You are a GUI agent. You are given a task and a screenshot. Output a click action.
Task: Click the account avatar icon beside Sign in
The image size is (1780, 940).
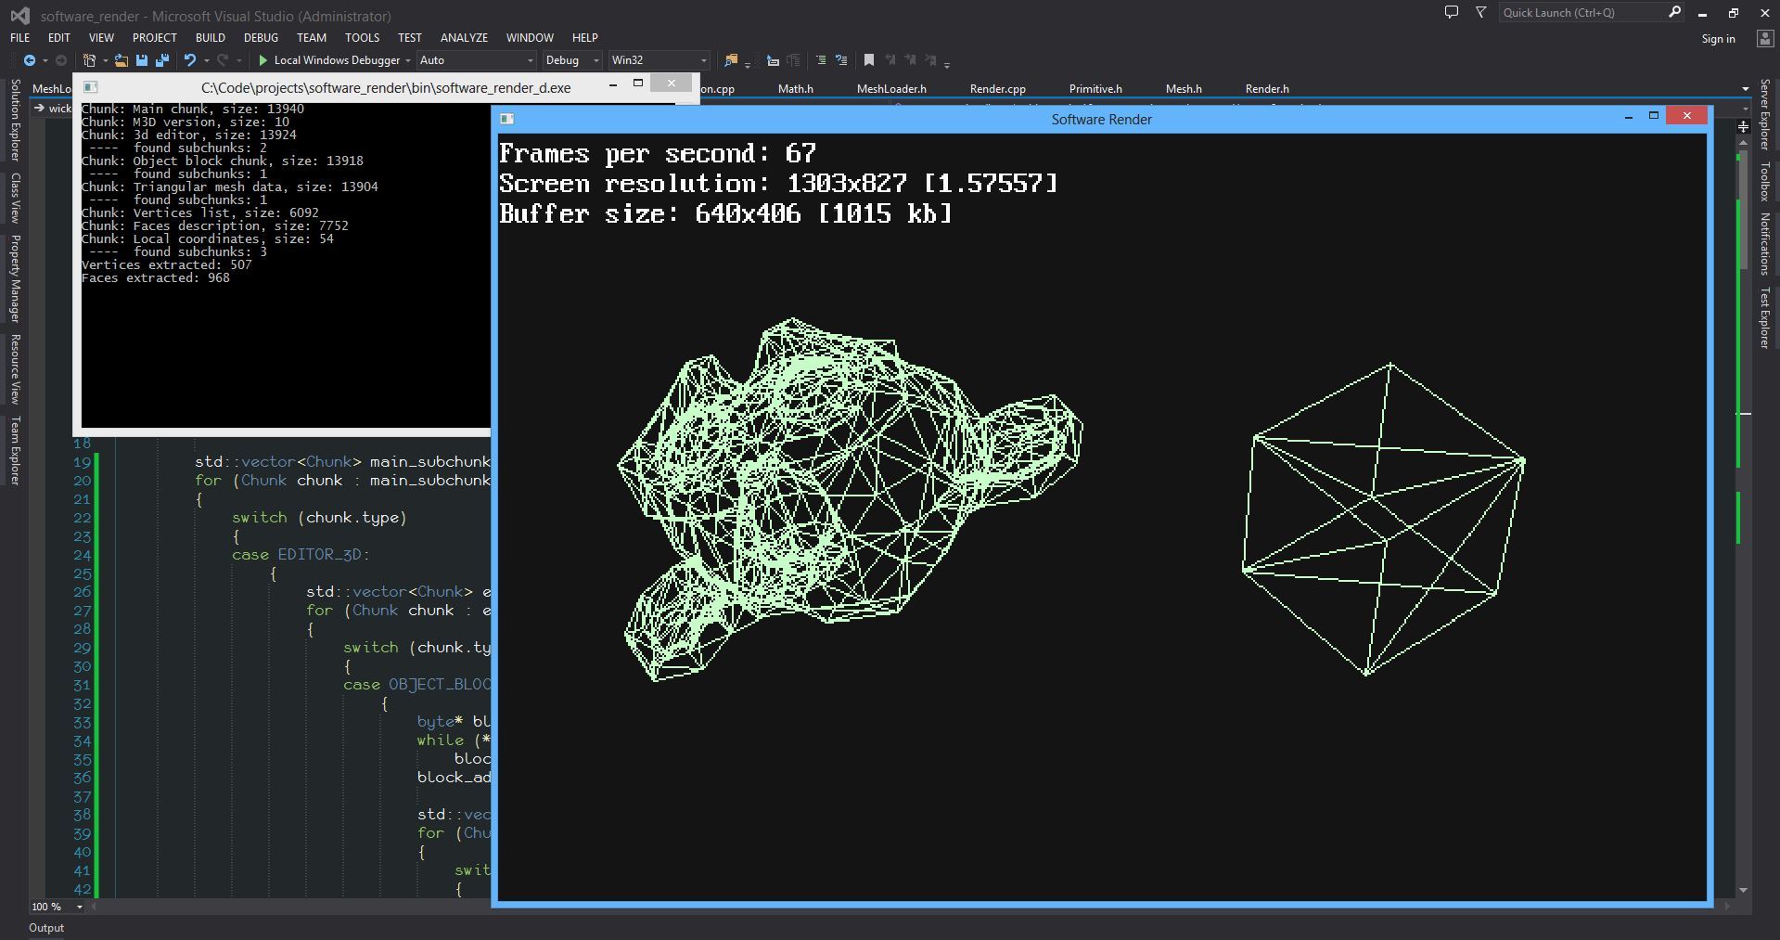tap(1765, 38)
